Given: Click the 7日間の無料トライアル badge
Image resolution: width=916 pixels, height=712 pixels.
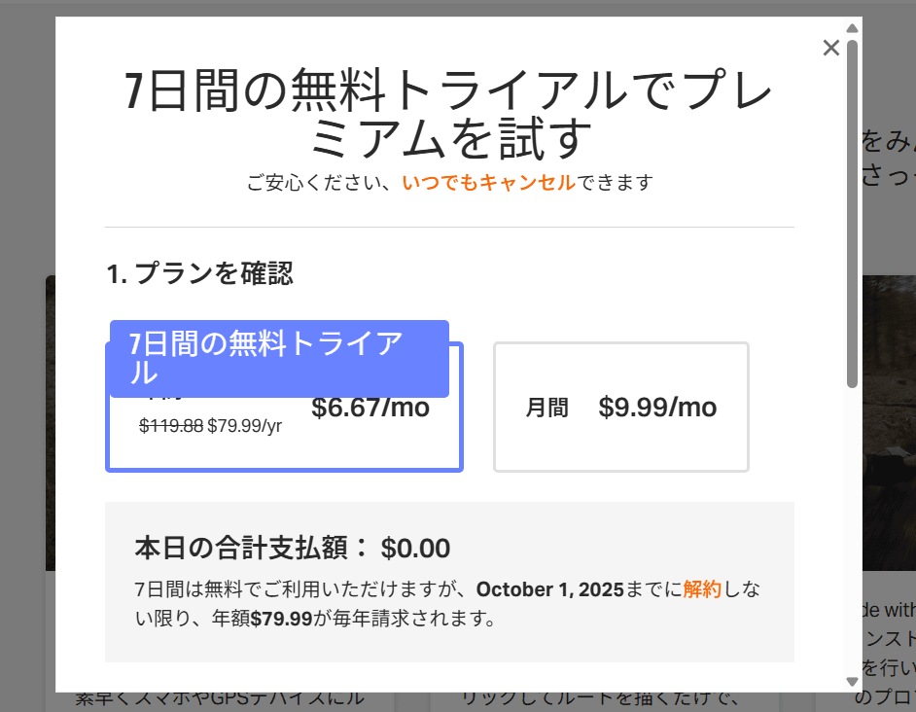Looking at the screenshot, I should [279, 358].
